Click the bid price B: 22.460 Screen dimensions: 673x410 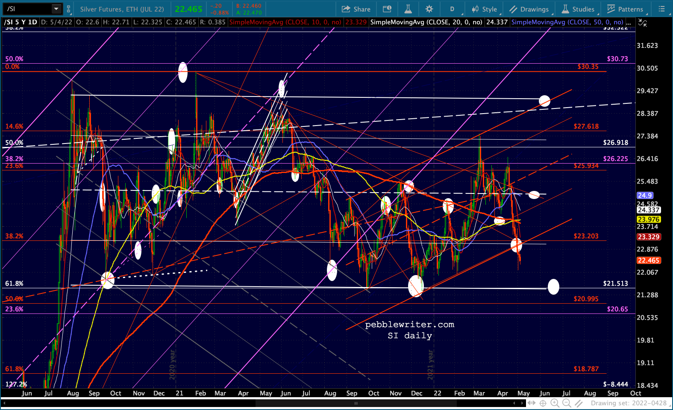click(x=249, y=6)
